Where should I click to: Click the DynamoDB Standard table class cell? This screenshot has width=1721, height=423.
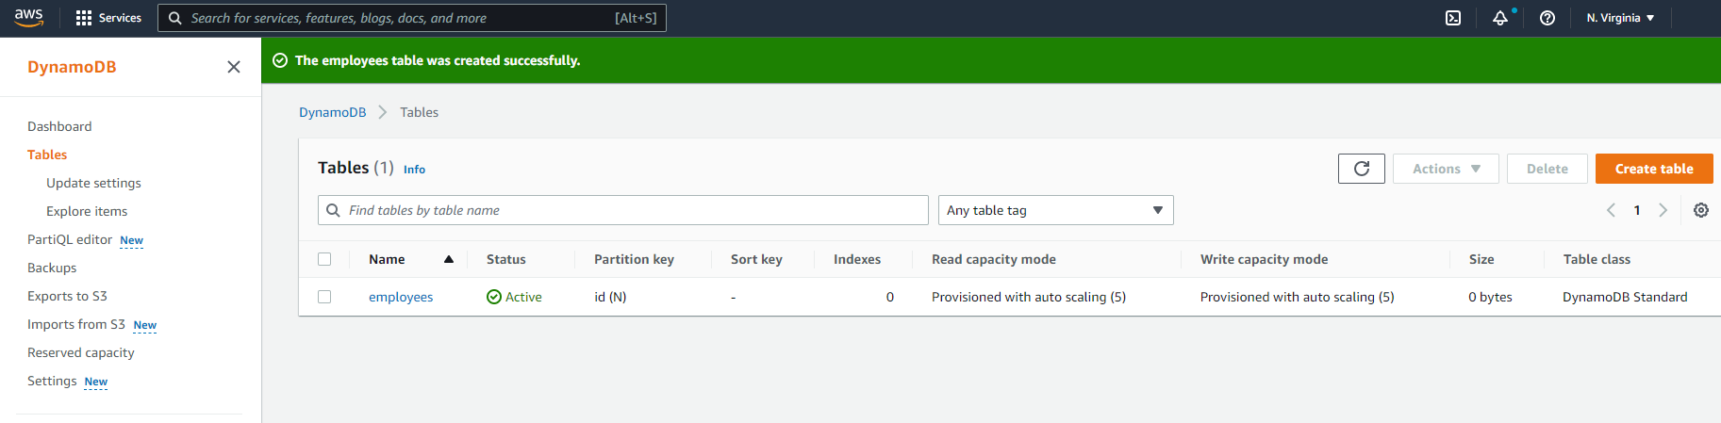coord(1625,297)
